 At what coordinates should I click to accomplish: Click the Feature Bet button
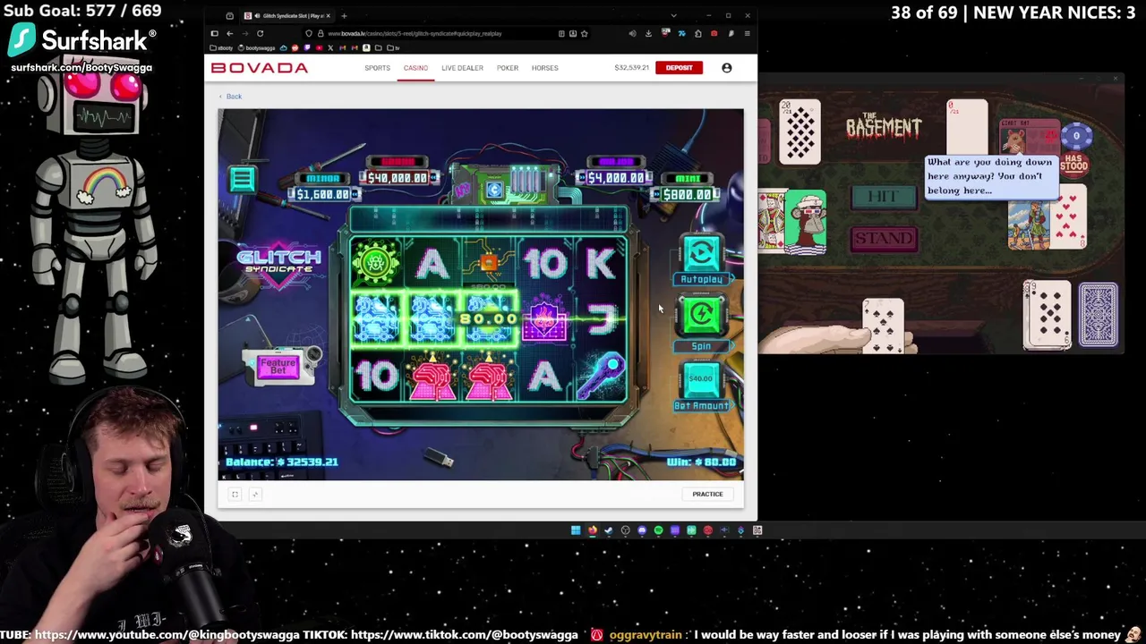tap(278, 367)
